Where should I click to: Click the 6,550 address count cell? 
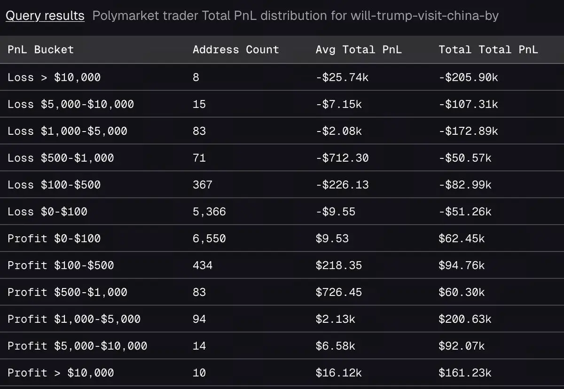click(209, 238)
